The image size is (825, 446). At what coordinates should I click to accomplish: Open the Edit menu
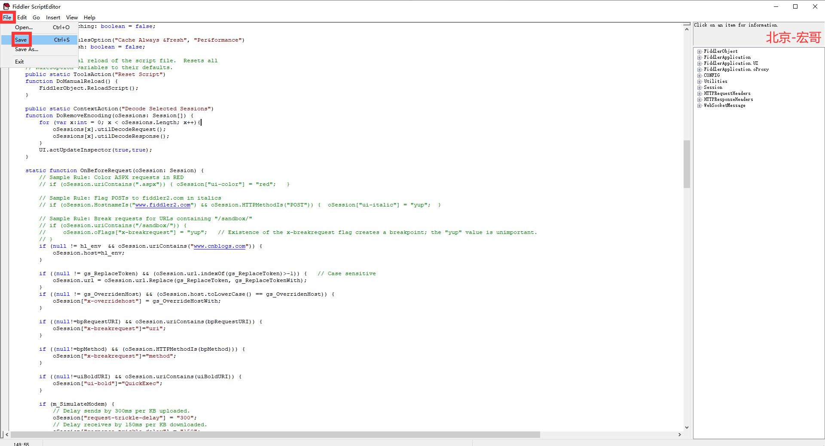[22, 18]
